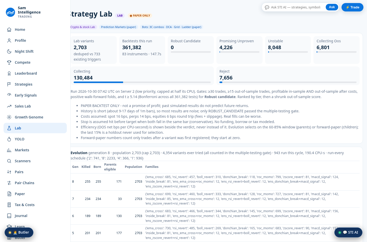
Task: Click the Leaderboard ribbon icon
Action: (9, 73)
